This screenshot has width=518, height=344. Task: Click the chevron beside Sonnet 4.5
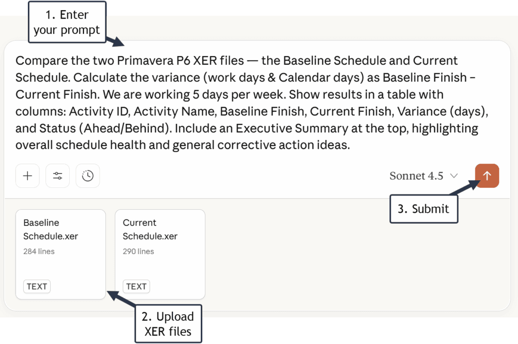coord(454,176)
